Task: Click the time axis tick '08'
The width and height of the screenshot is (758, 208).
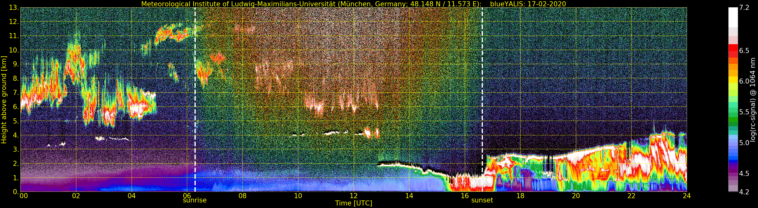Action: [242, 196]
